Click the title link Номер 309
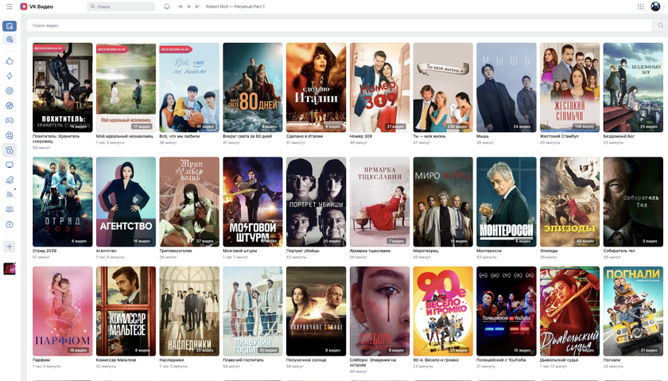668x381 pixels. pos(361,136)
